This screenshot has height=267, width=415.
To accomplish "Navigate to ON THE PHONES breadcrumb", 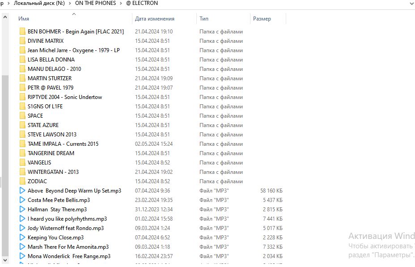I will click(96, 3).
